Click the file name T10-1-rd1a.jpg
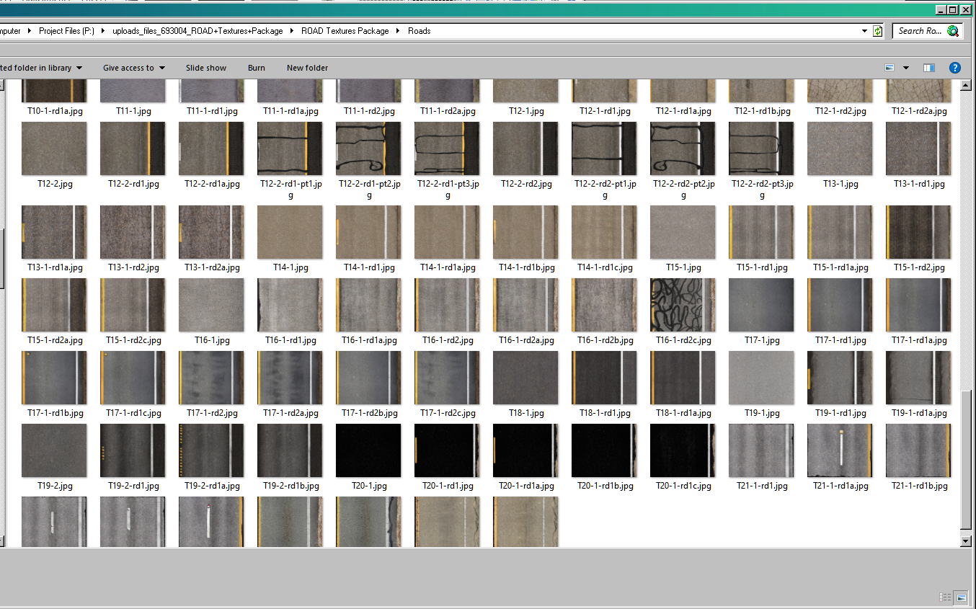The width and height of the screenshot is (976, 609). coord(56,112)
